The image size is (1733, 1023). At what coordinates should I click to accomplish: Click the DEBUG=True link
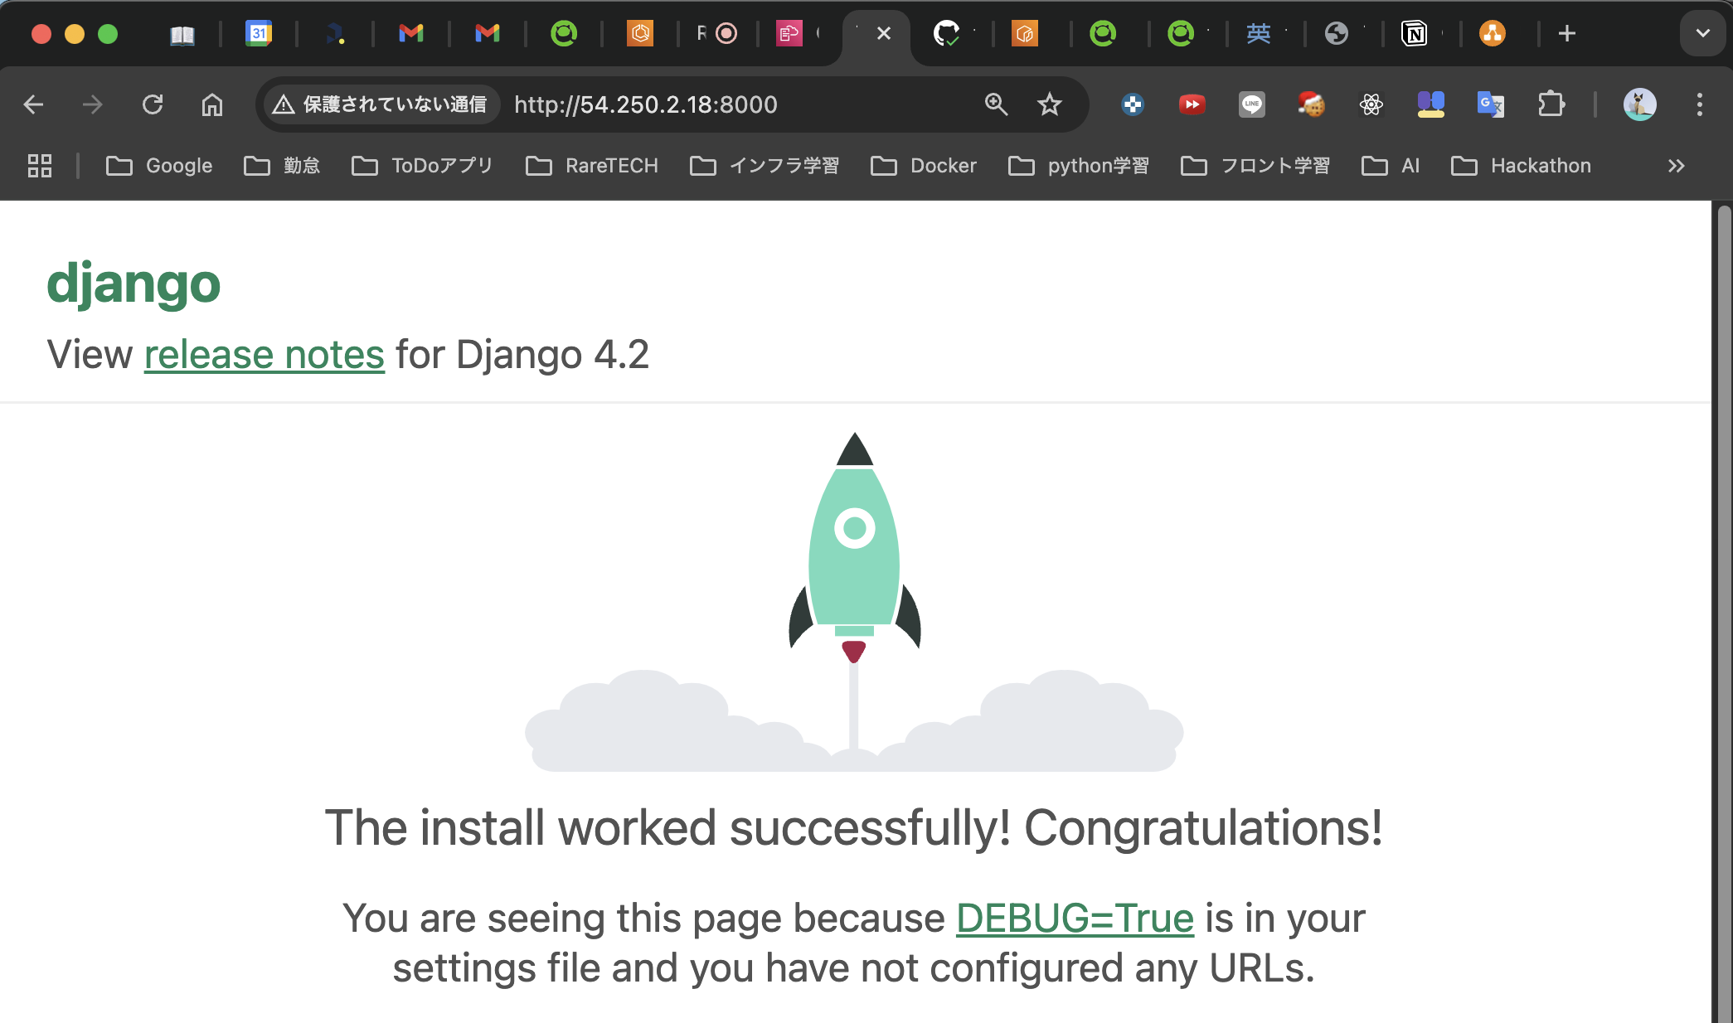coord(1075,919)
